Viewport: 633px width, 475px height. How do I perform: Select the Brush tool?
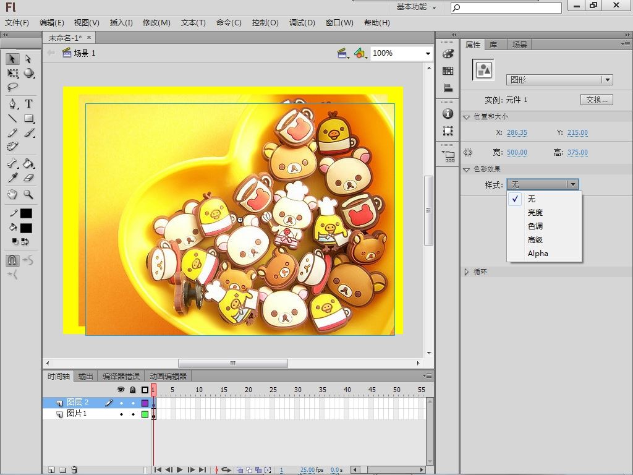coord(28,132)
